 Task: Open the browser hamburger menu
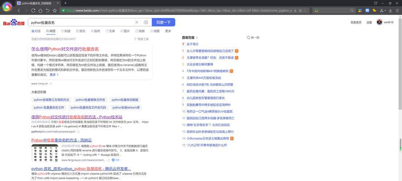click(x=397, y=10)
